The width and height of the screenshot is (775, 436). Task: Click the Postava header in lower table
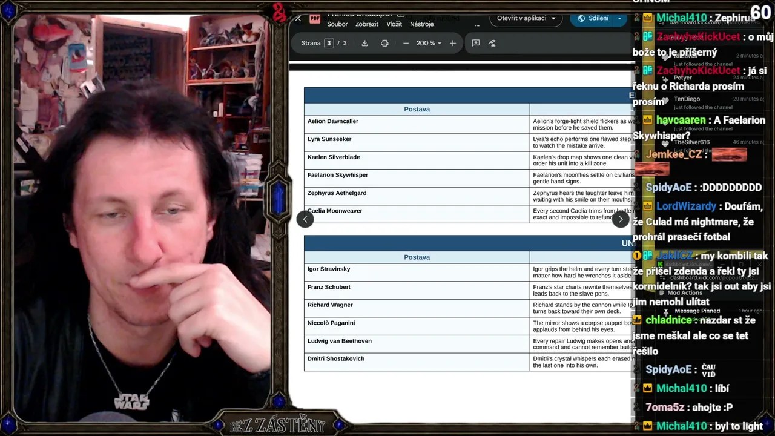click(x=417, y=257)
